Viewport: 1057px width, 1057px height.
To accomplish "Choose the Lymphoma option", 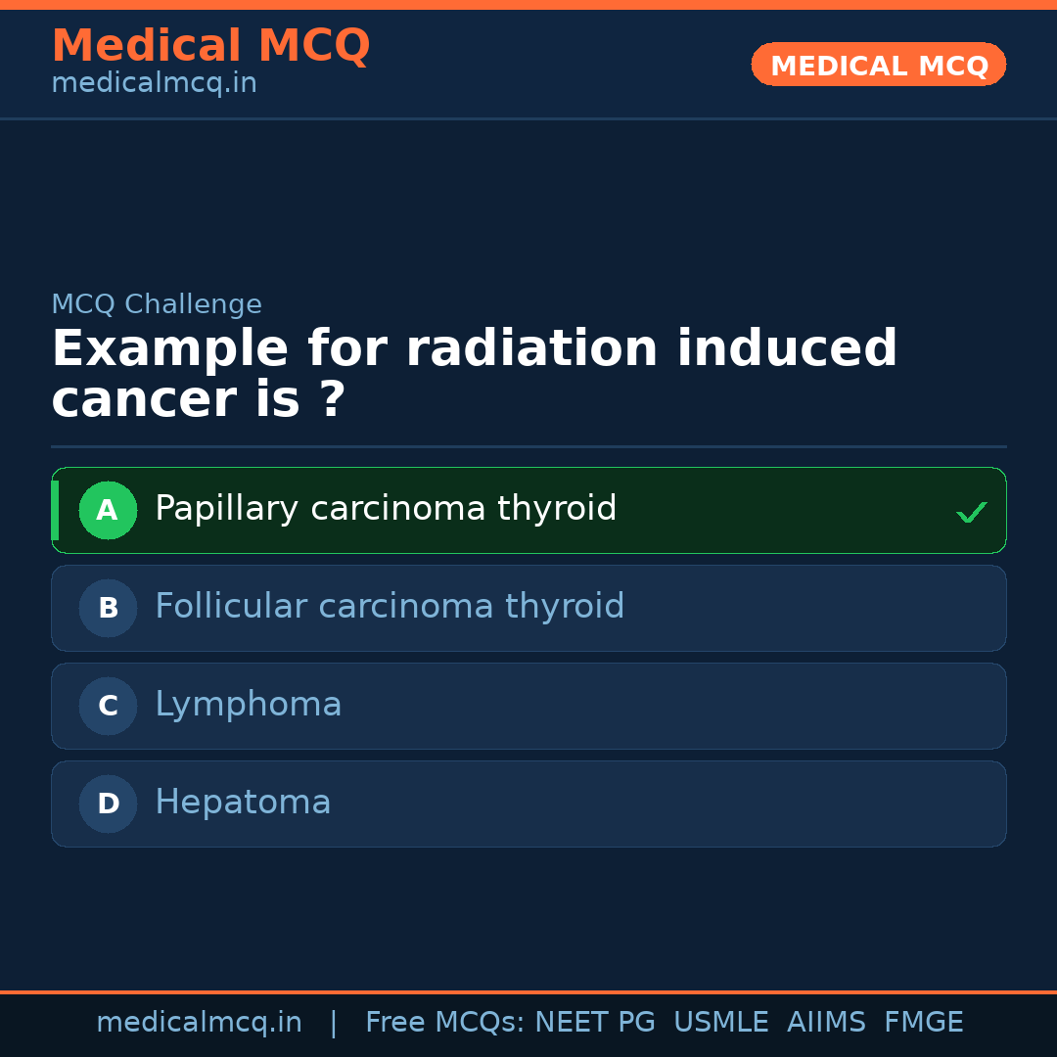I will [x=249, y=705].
